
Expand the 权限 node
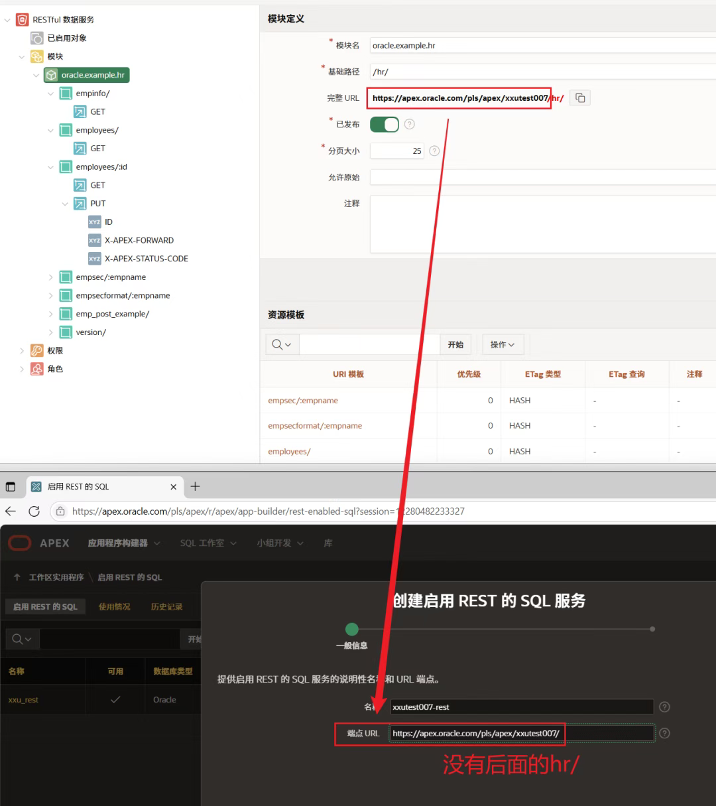pyautogui.click(x=22, y=351)
